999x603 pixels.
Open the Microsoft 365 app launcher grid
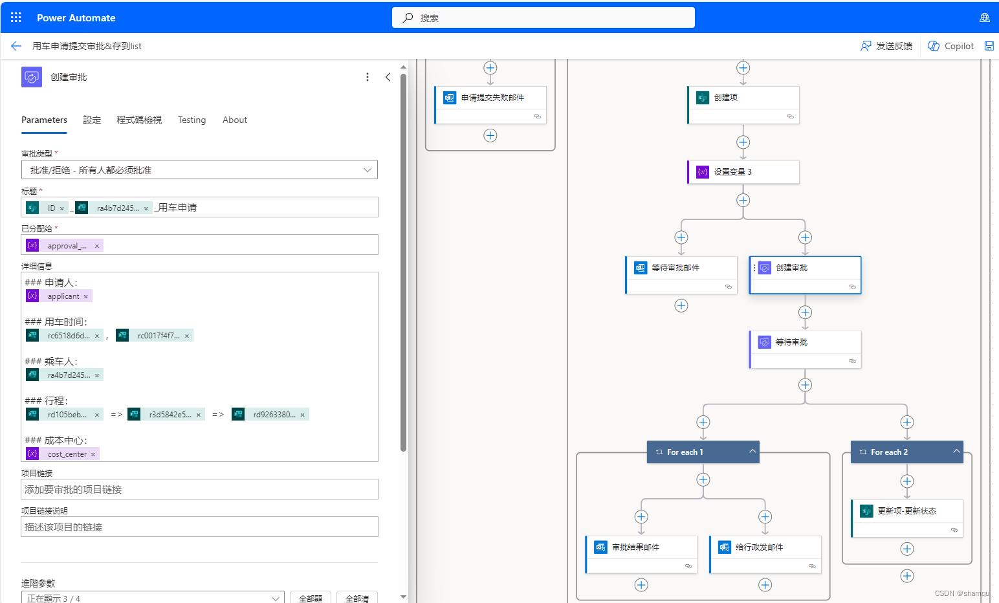tap(16, 17)
